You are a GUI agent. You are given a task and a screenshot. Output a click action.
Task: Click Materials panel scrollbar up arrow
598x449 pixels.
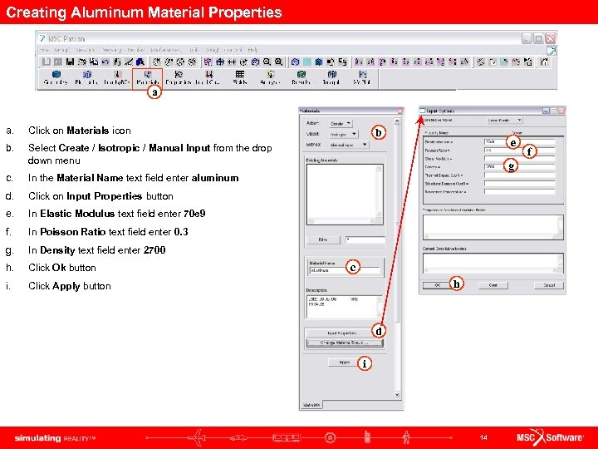point(397,121)
